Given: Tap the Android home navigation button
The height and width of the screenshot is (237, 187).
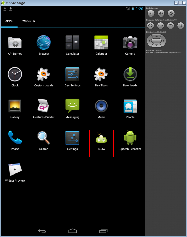Looking at the screenshot, I should pyautogui.click(x=73, y=231).
